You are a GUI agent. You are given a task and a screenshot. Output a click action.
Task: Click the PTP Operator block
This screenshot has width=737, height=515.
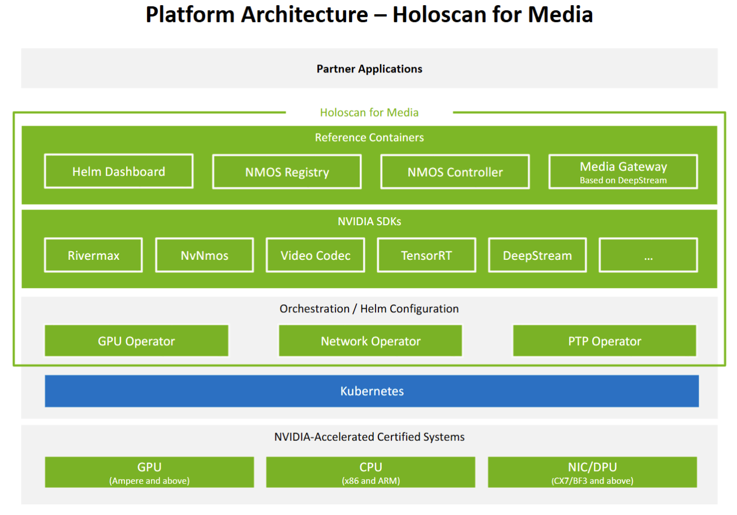(x=605, y=341)
